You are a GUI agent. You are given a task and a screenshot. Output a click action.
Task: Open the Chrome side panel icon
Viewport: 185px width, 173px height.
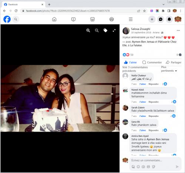click(169, 11)
